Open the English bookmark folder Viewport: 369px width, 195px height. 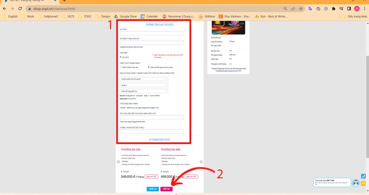pyautogui.click(x=10, y=16)
